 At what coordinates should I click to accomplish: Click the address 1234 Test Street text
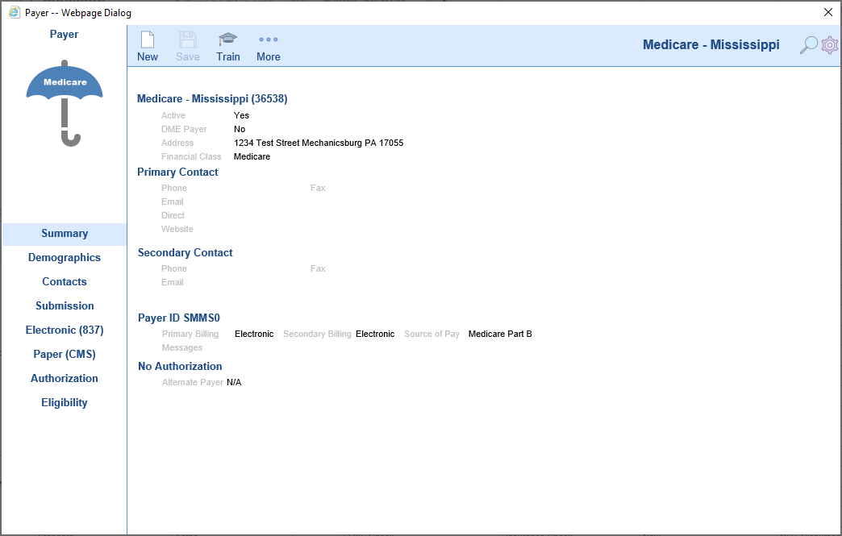(319, 143)
